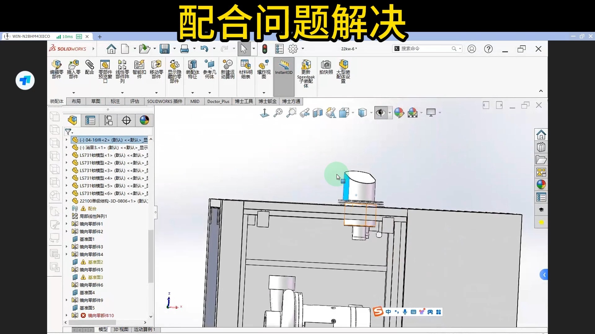Open 博士工具 ribbon tab menu

point(244,101)
